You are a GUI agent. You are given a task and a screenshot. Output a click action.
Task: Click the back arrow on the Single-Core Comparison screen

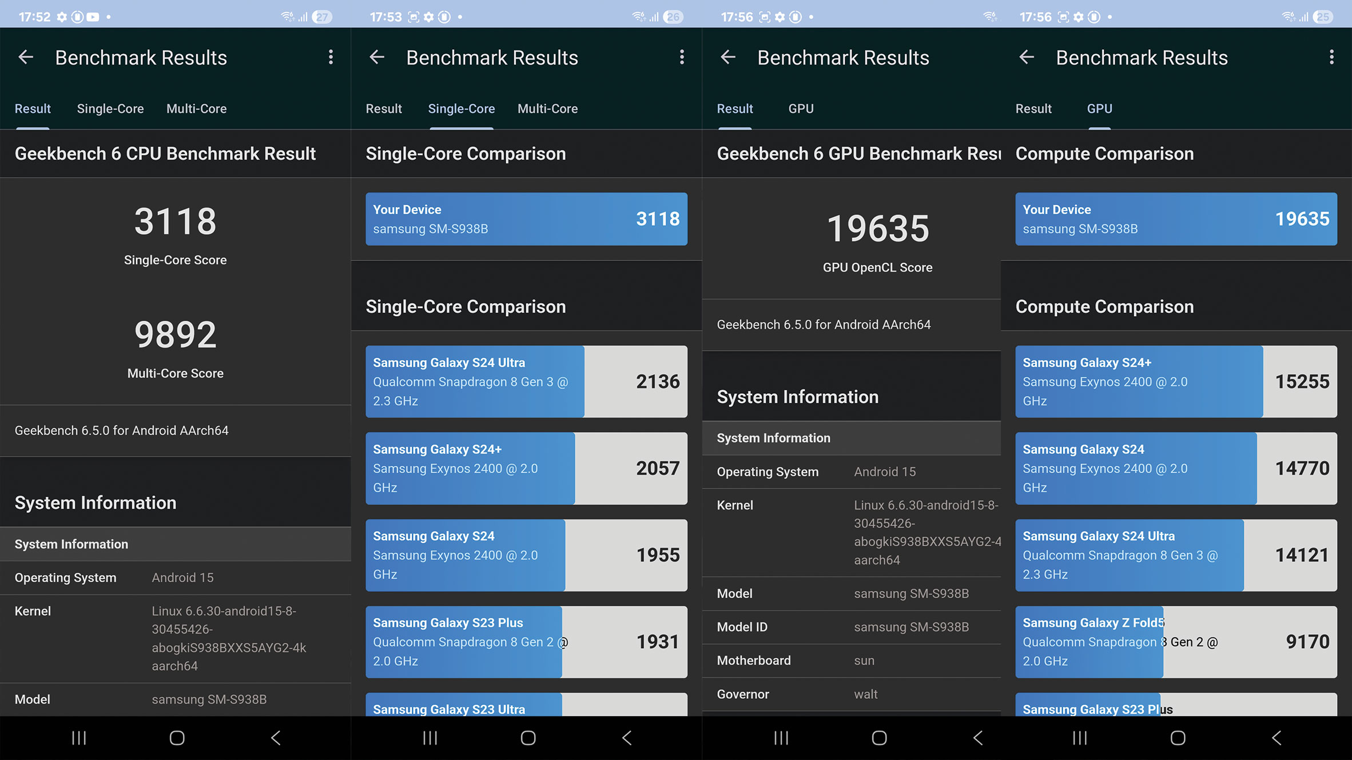[376, 57]
